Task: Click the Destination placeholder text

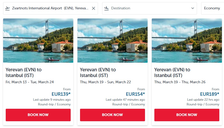Action: tap(121, 8)
